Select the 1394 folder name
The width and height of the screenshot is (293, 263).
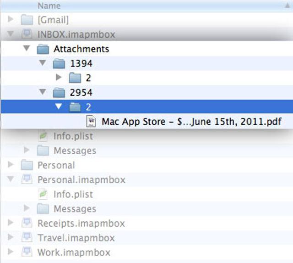tap(81, 63)
